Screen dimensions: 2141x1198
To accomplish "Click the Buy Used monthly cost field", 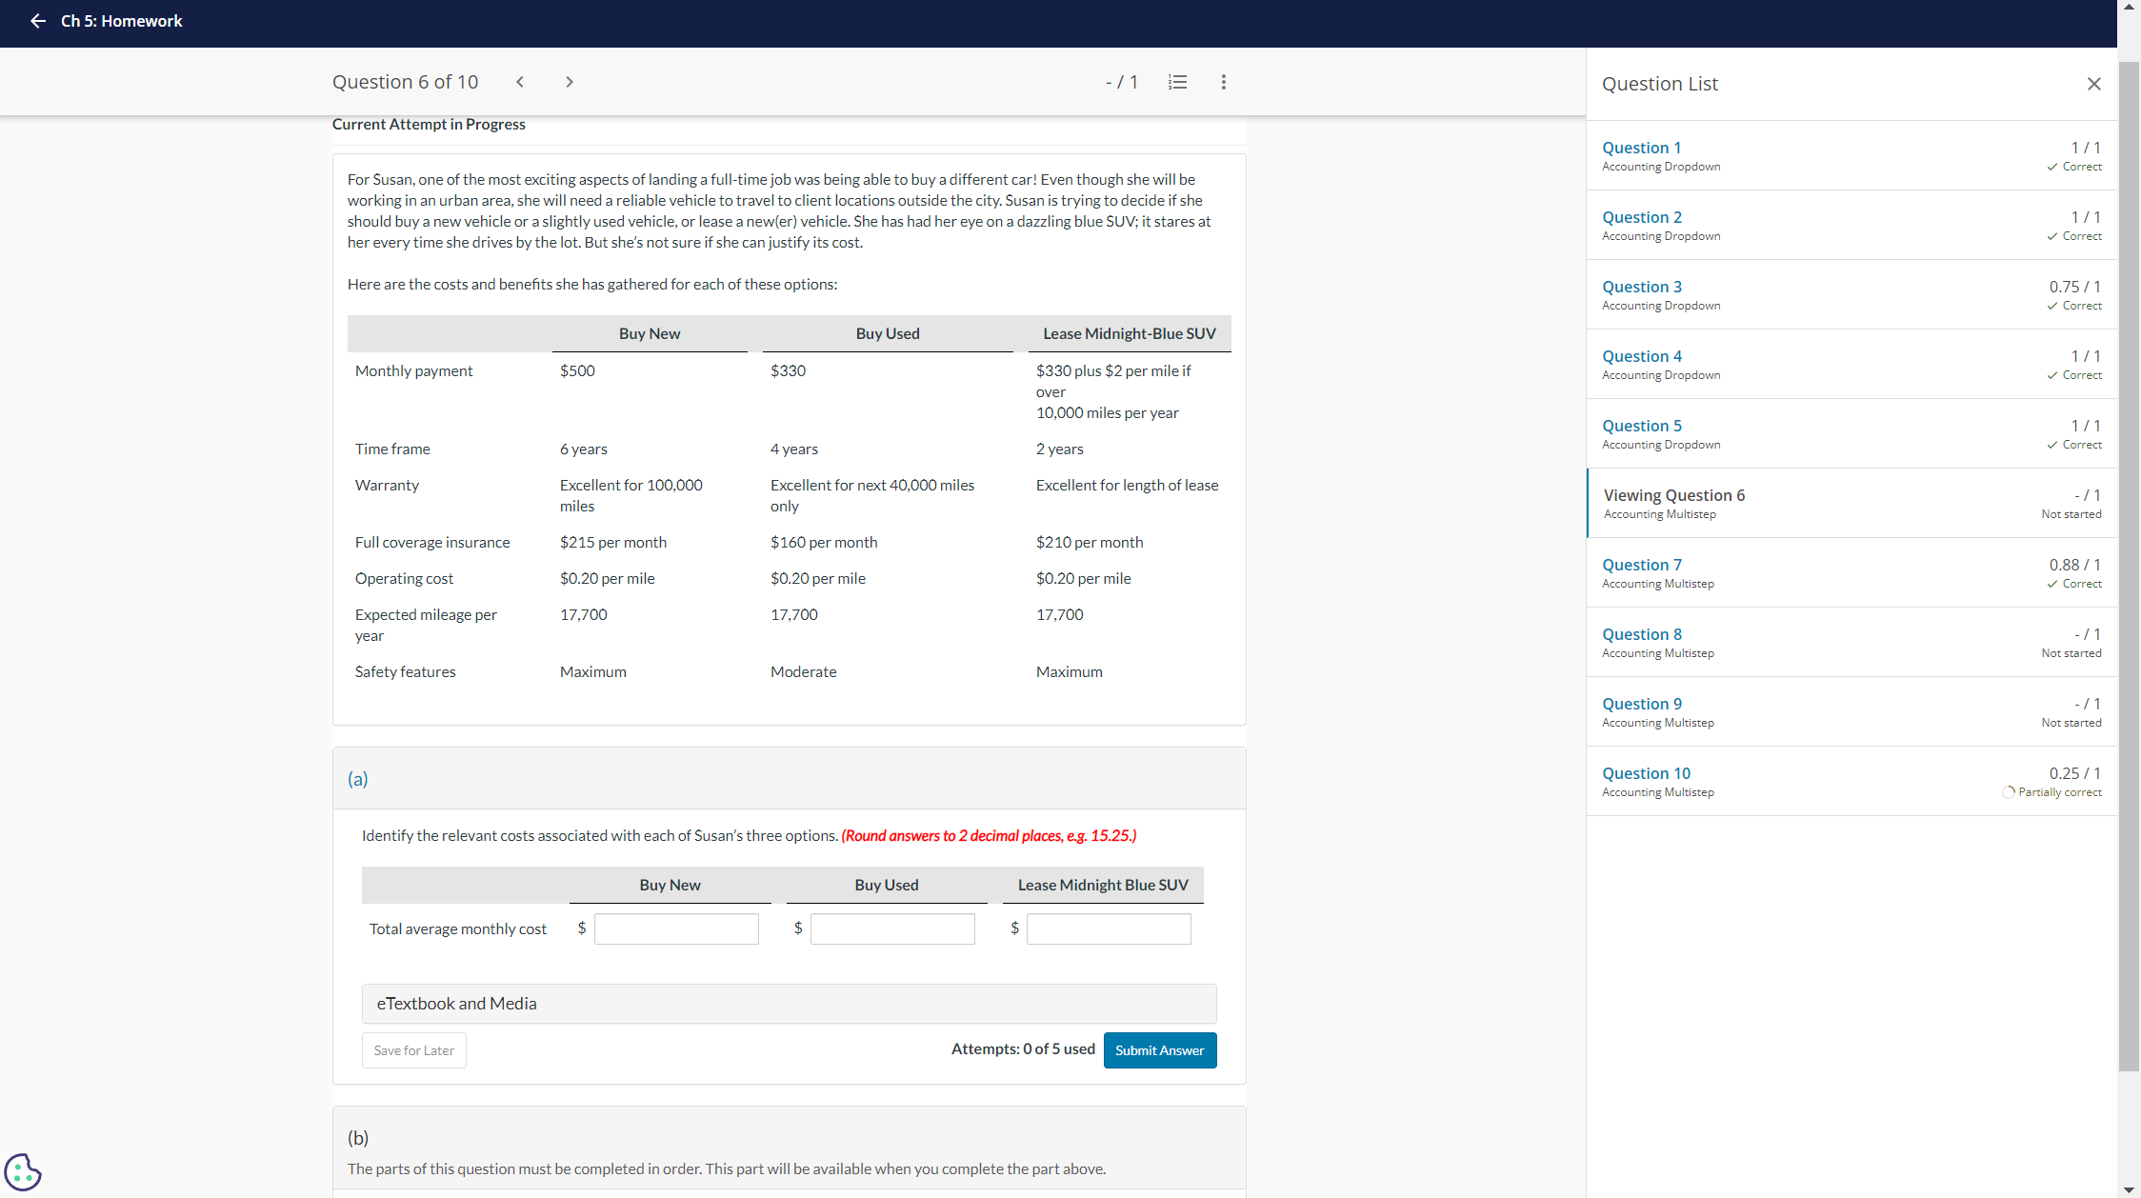I will click(x=892, y=928).
